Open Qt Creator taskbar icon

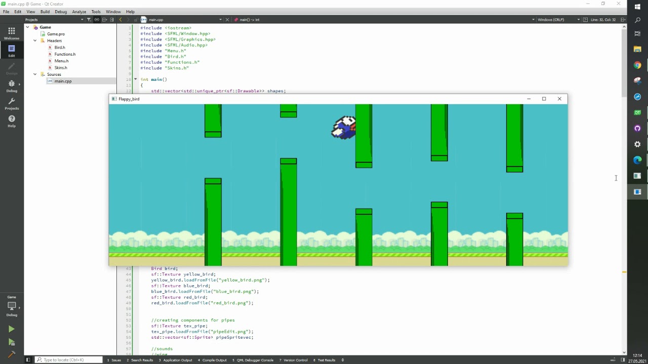[x=637, y=113]
